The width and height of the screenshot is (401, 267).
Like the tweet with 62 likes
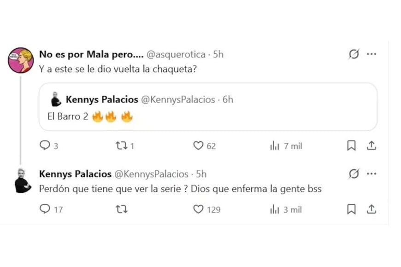click(198, 146)
